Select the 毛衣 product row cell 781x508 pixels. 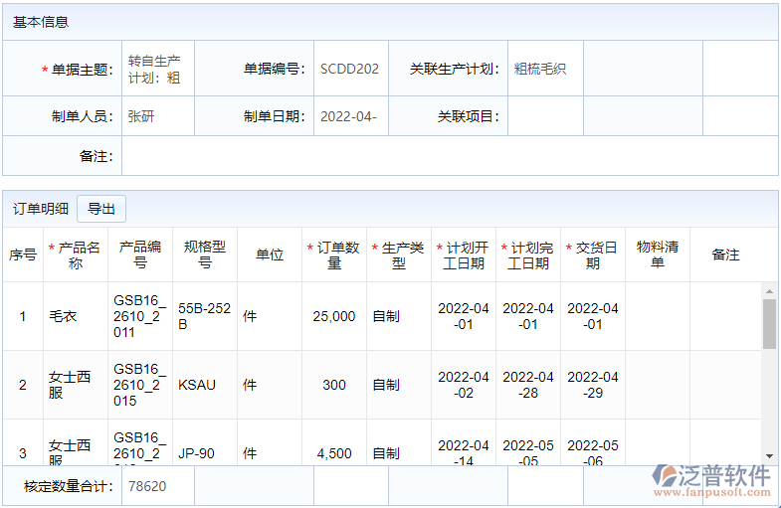[76, 317]
